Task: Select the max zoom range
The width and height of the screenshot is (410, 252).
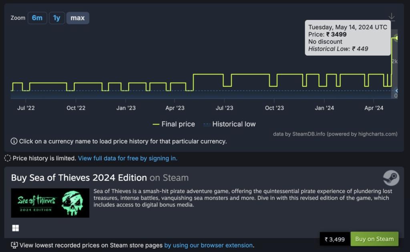Action: tap(78, 18)
